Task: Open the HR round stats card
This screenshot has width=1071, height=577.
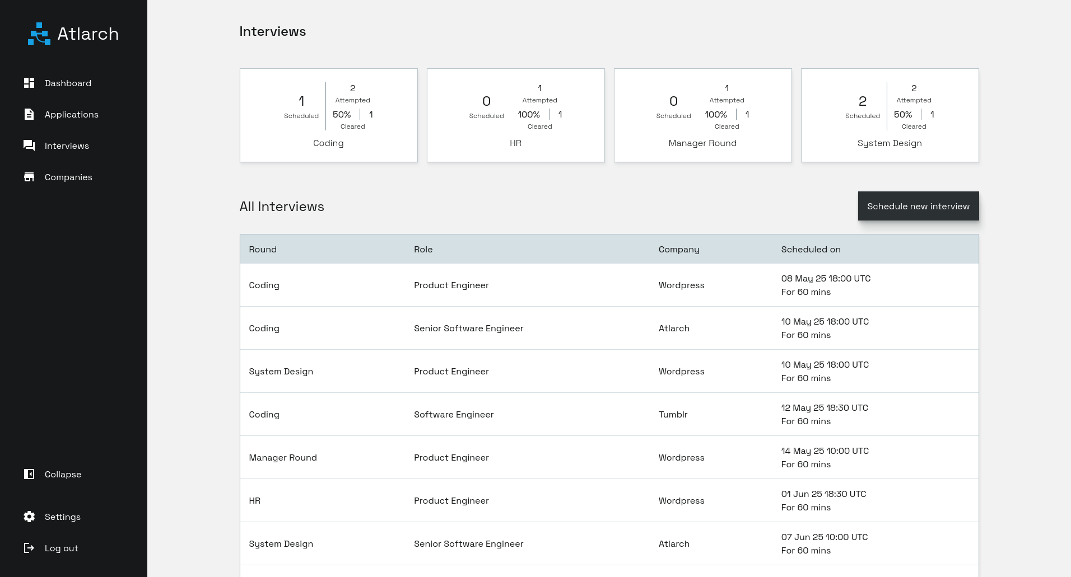Action: [x=515, y=115]
